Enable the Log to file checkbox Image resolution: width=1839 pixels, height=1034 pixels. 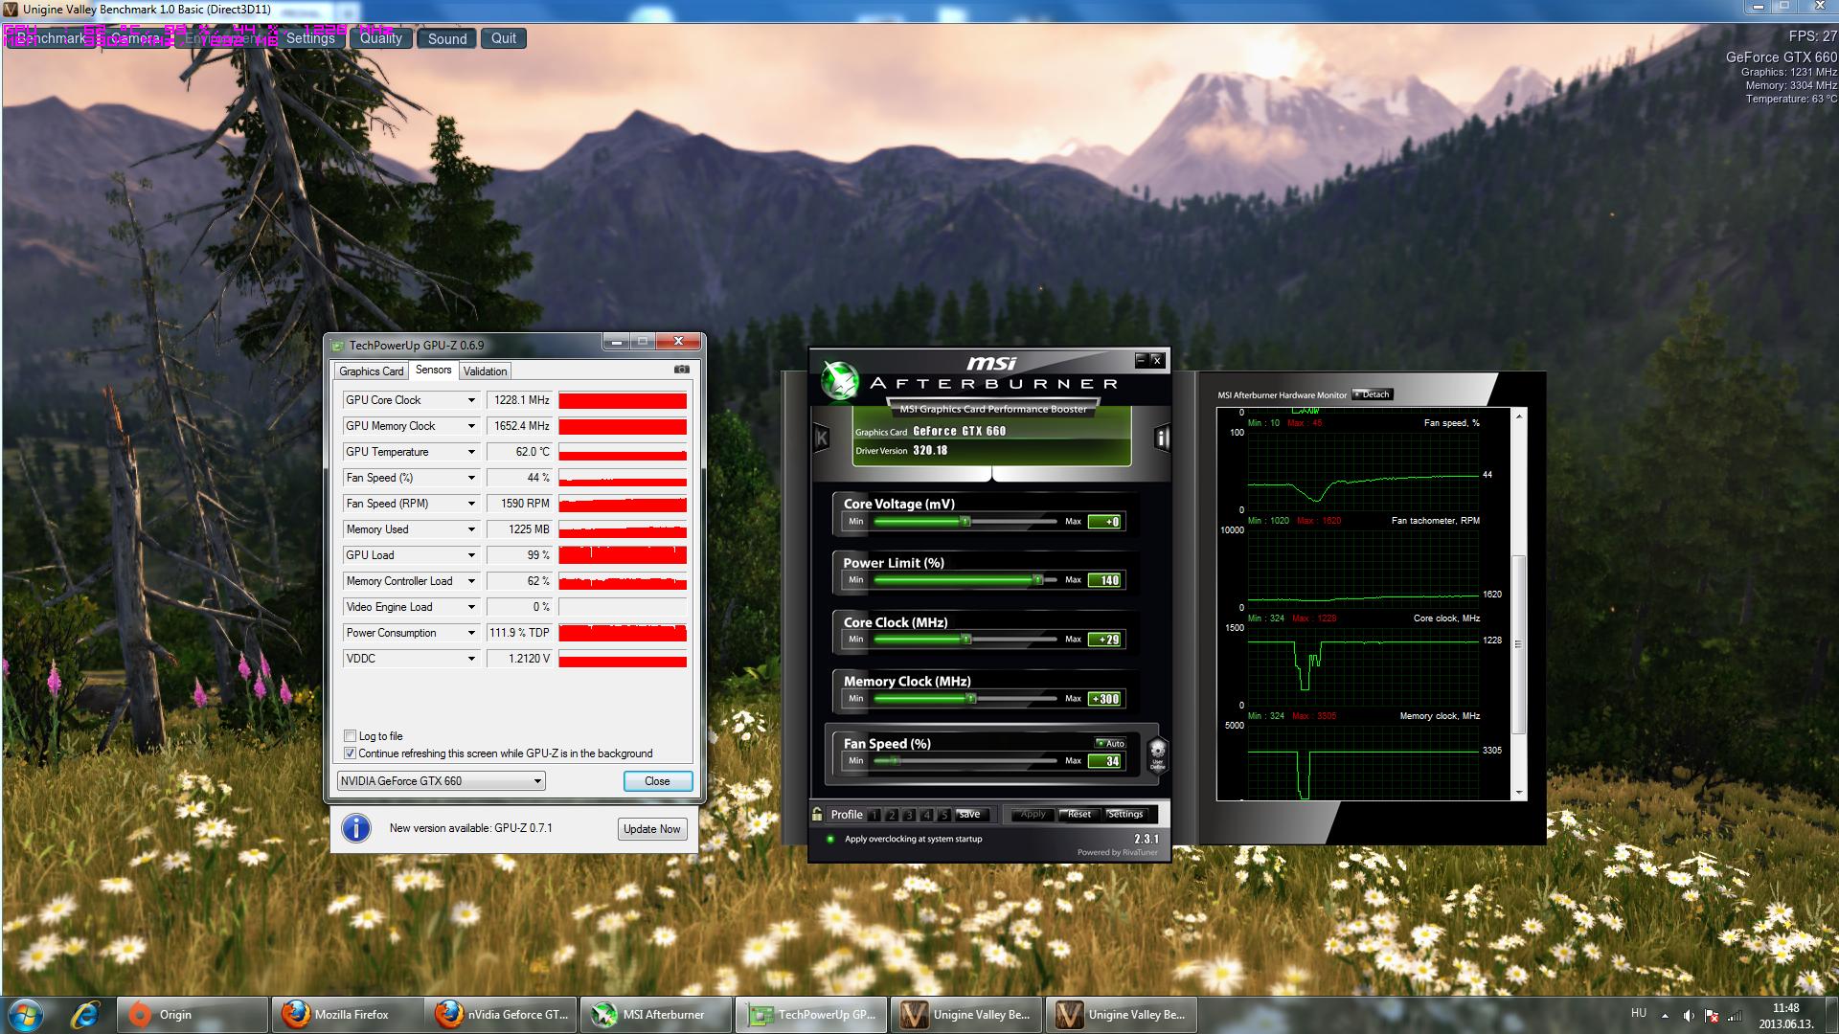tap(350, 736)
